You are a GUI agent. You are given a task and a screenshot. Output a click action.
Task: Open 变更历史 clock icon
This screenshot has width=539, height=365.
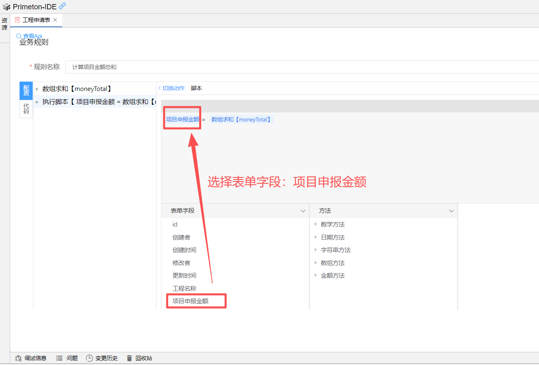pyautogui.click(x=89, y=358)
